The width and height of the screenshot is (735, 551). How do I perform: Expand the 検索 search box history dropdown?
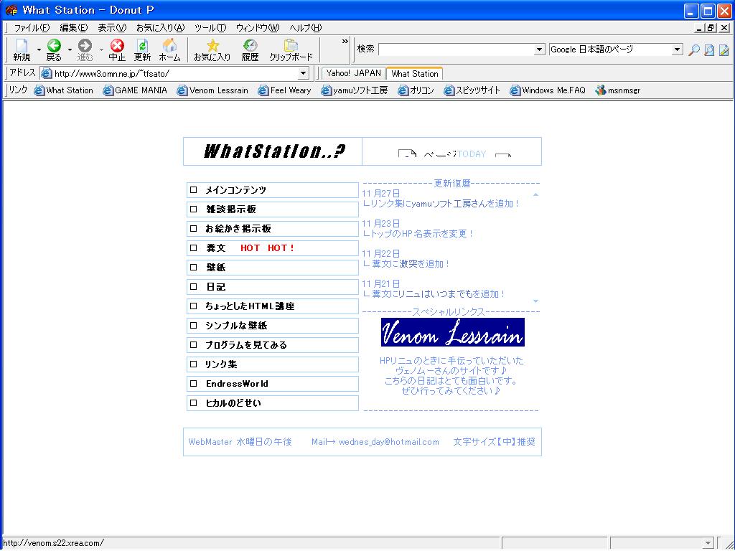(x=540, y=50)
